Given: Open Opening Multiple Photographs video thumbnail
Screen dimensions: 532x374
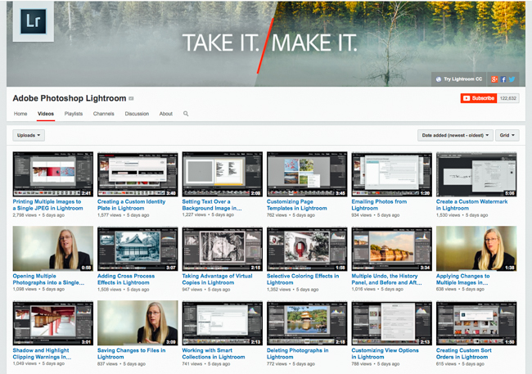Looking at the screenshot, I should pyautogui.click(x=53, y=249).
